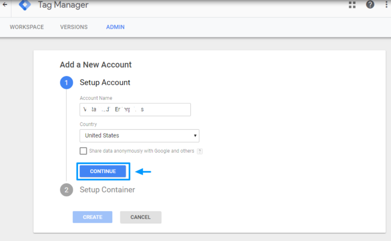This screenshot has width=391, height=241.
Task: Open the Country dropdown
Action: point(139,135)
